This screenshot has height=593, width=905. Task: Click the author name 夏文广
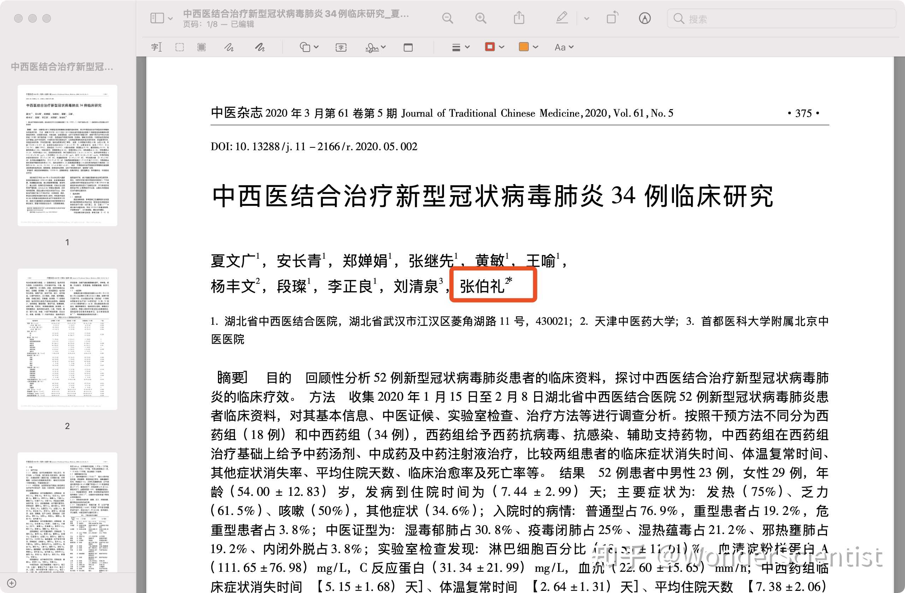pos(233,261)
